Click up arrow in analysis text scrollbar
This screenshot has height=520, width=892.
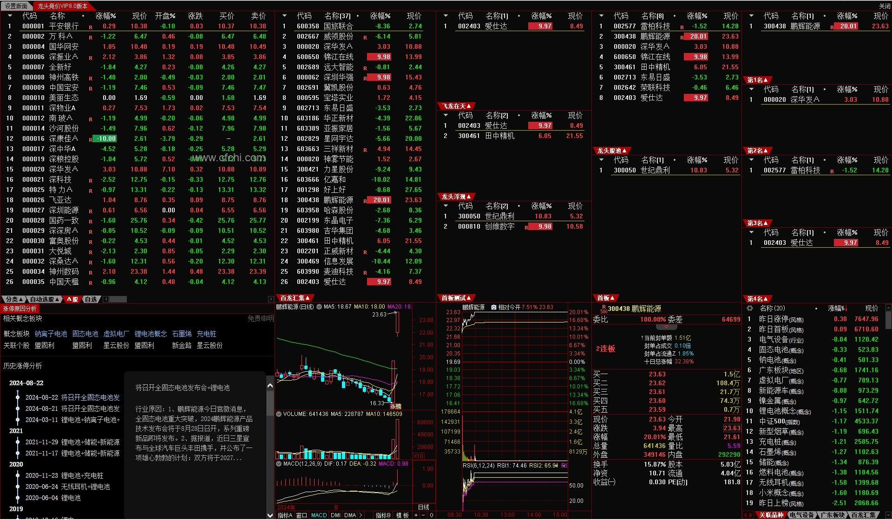pos(270,386)
